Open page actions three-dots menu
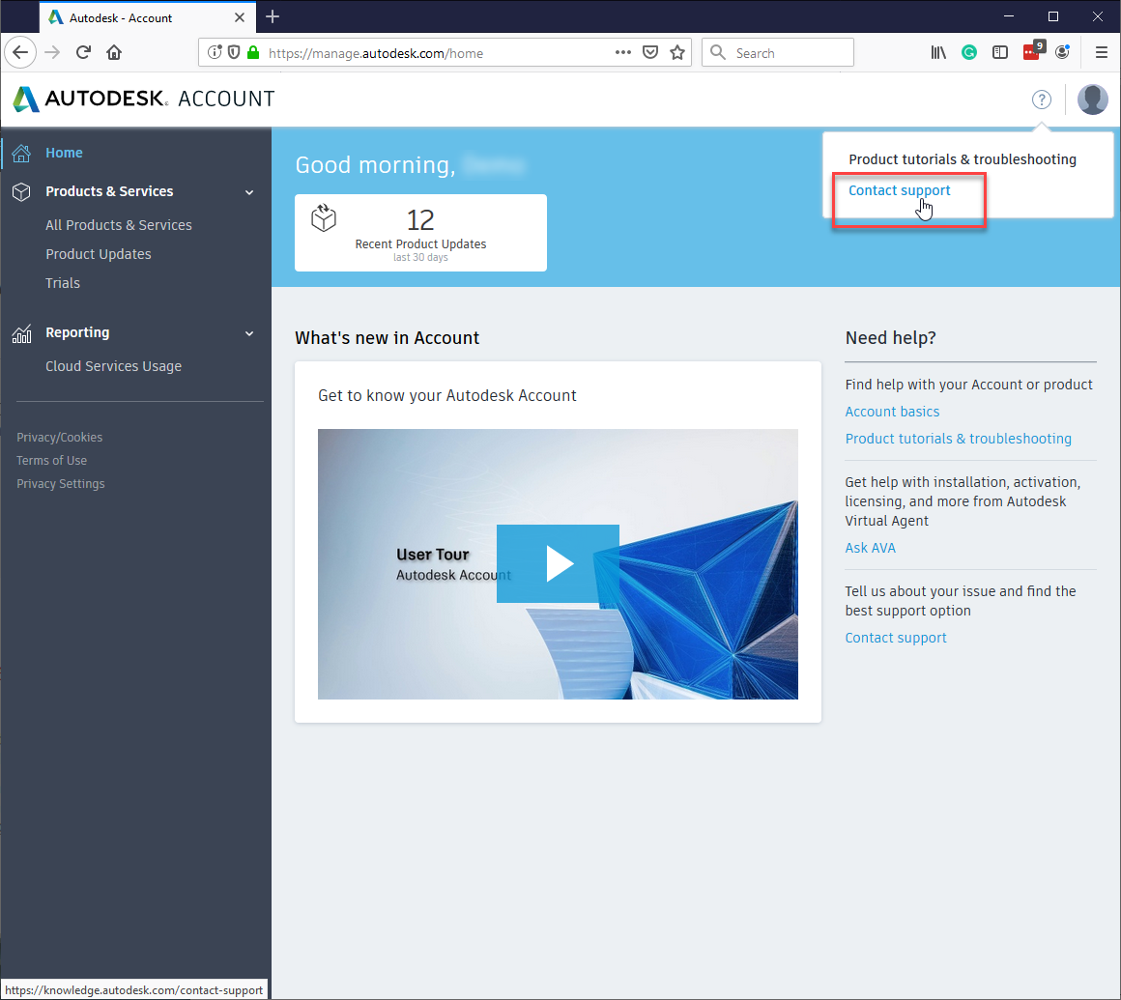The height and width of the screenshot is (1000, 1121). (x=622, y=52)
